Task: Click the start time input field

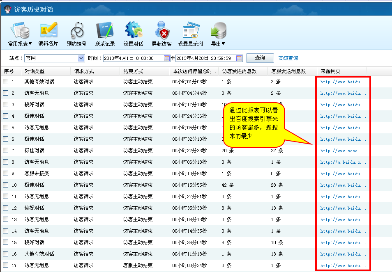Action: [x=133, y=58]
